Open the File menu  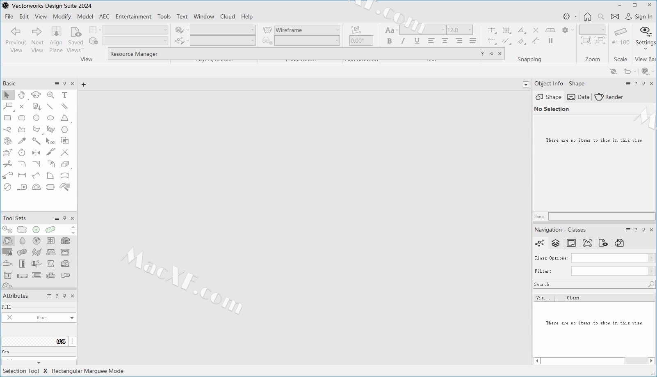[x=9, y=16]
